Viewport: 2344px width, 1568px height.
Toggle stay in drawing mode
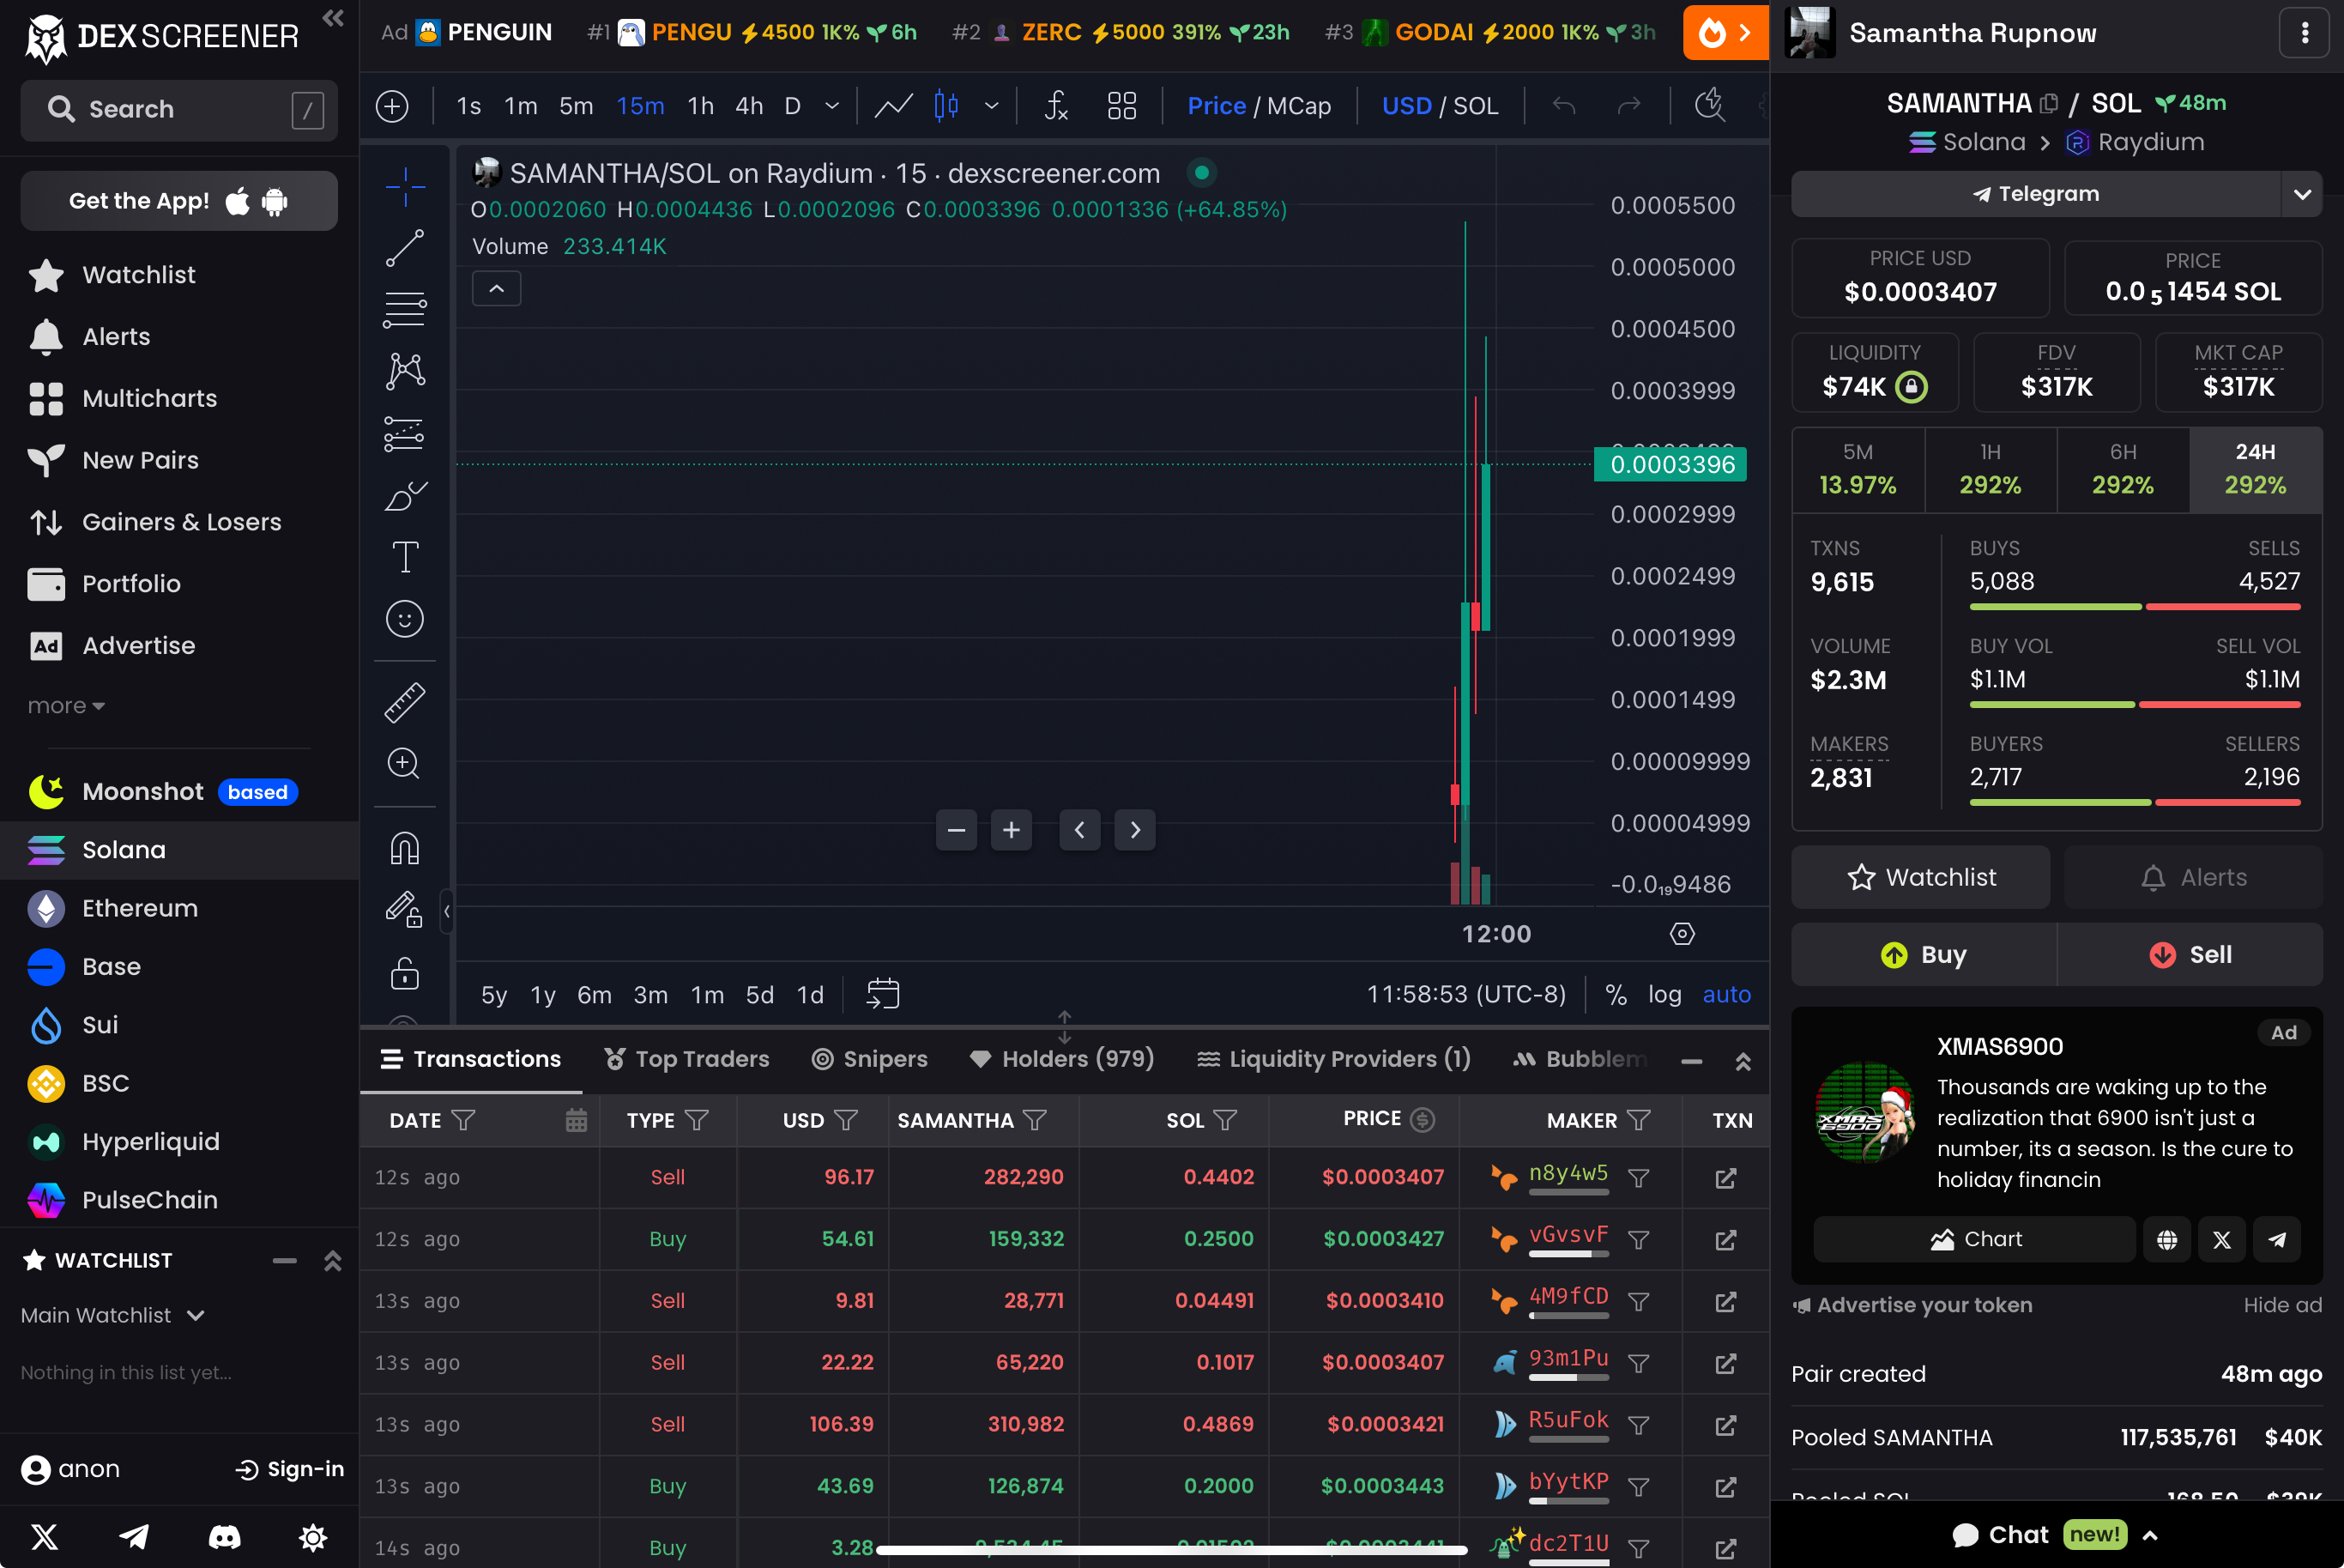(405, 910)
